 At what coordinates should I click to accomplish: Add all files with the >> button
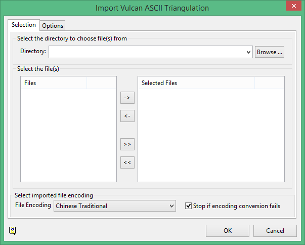[x=127, y=144]
